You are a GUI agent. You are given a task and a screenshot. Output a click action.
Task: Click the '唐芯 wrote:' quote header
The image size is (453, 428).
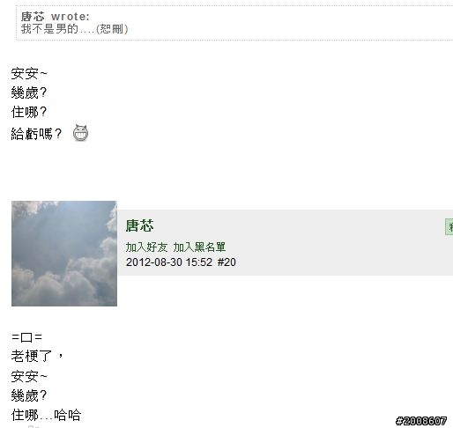pyautogui.click(x=56, y=17)
